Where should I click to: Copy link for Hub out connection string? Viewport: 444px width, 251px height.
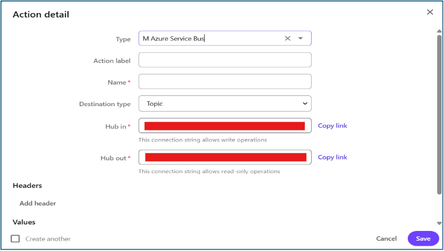[332, 157]
